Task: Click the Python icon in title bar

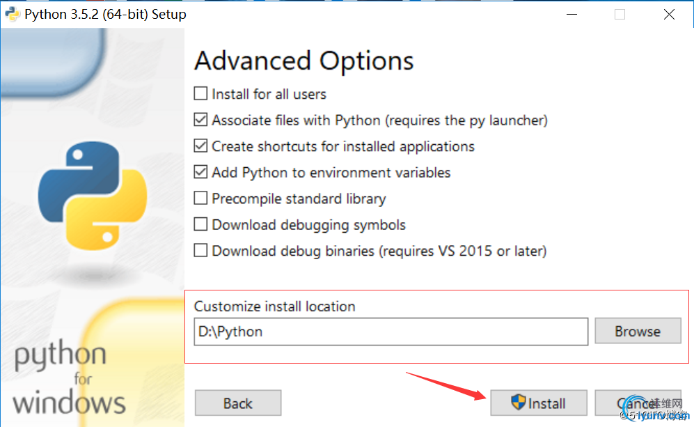Action: point(13,14)
